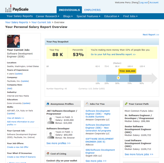Click Median Salary: $109,722 text
164x163 pixels.
click(x=138, y=135)
